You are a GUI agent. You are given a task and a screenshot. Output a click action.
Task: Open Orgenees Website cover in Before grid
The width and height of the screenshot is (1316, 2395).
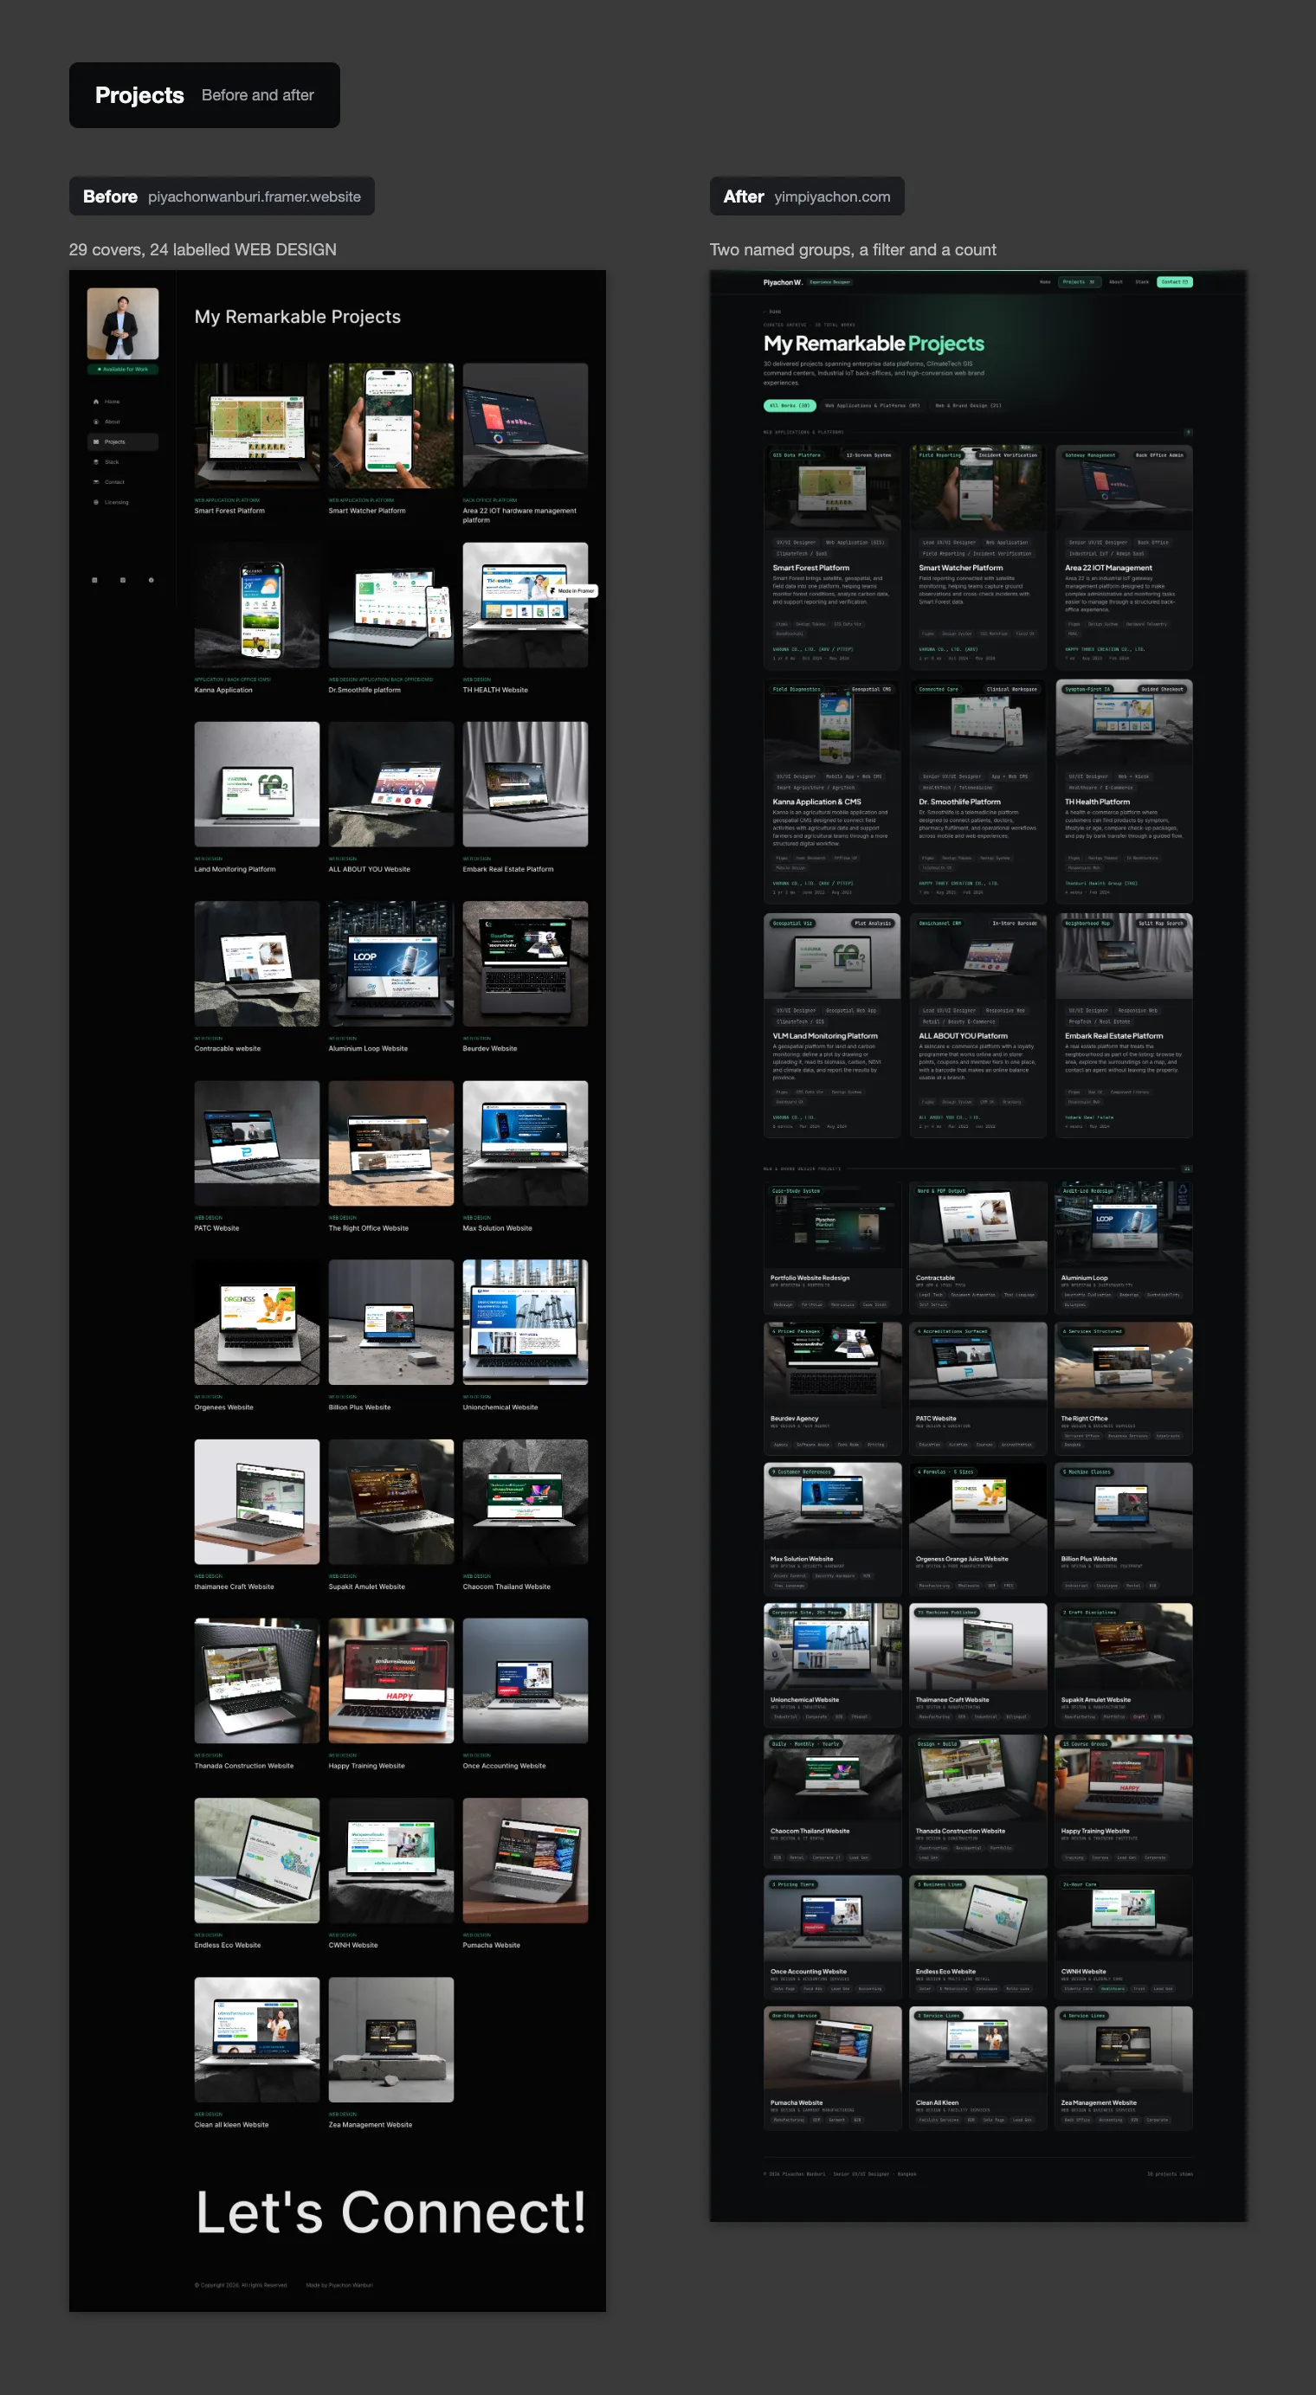[x=256, y=1322]
